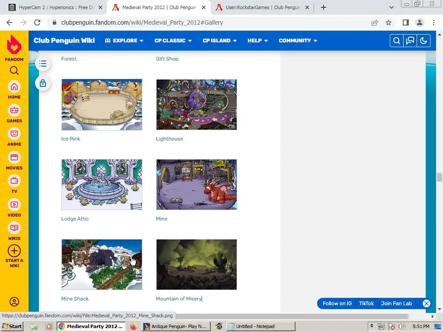Image resolution: width=443 pixels, height=332 pixels.
Task: Open Mountain of Misery caption link
Action: 179,298
